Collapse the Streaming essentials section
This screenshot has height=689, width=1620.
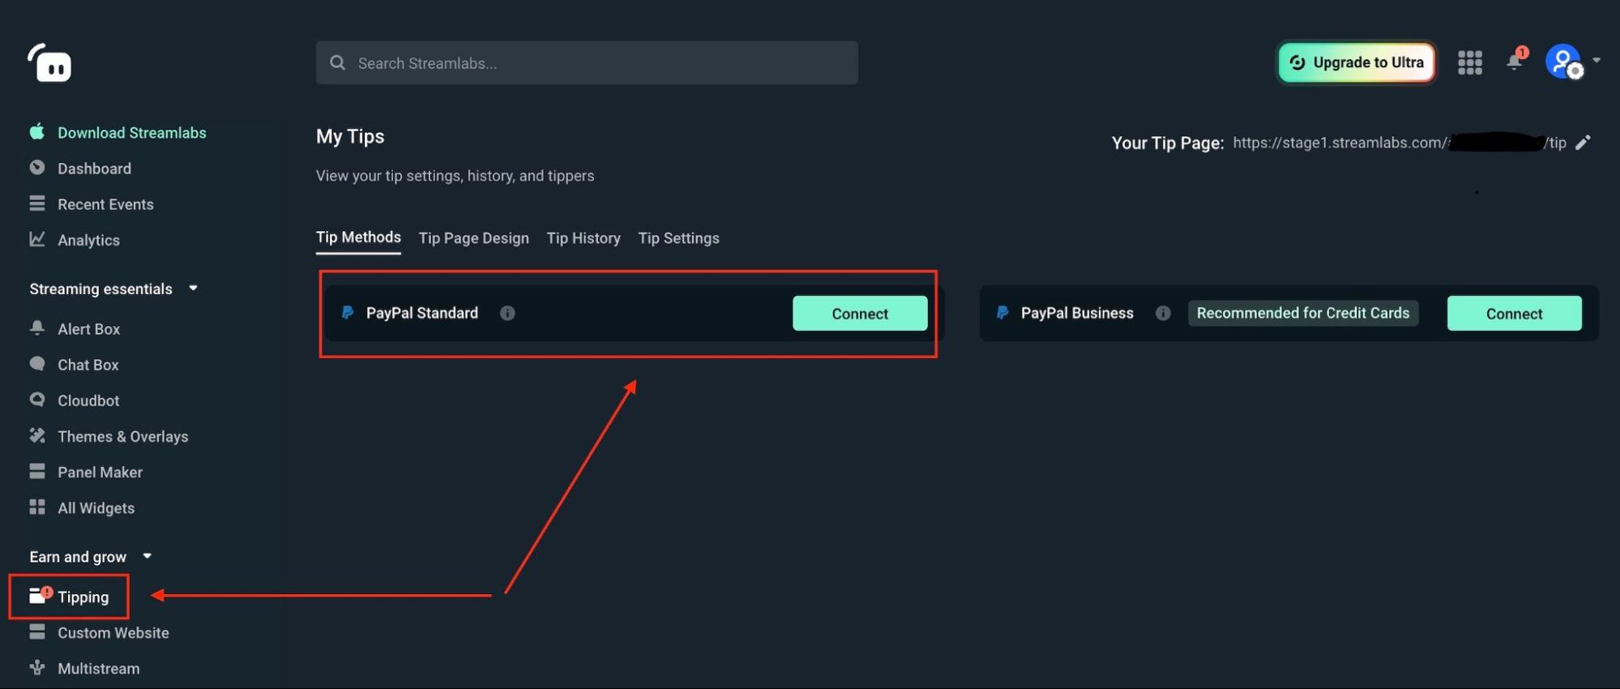[x=193, y=289]
